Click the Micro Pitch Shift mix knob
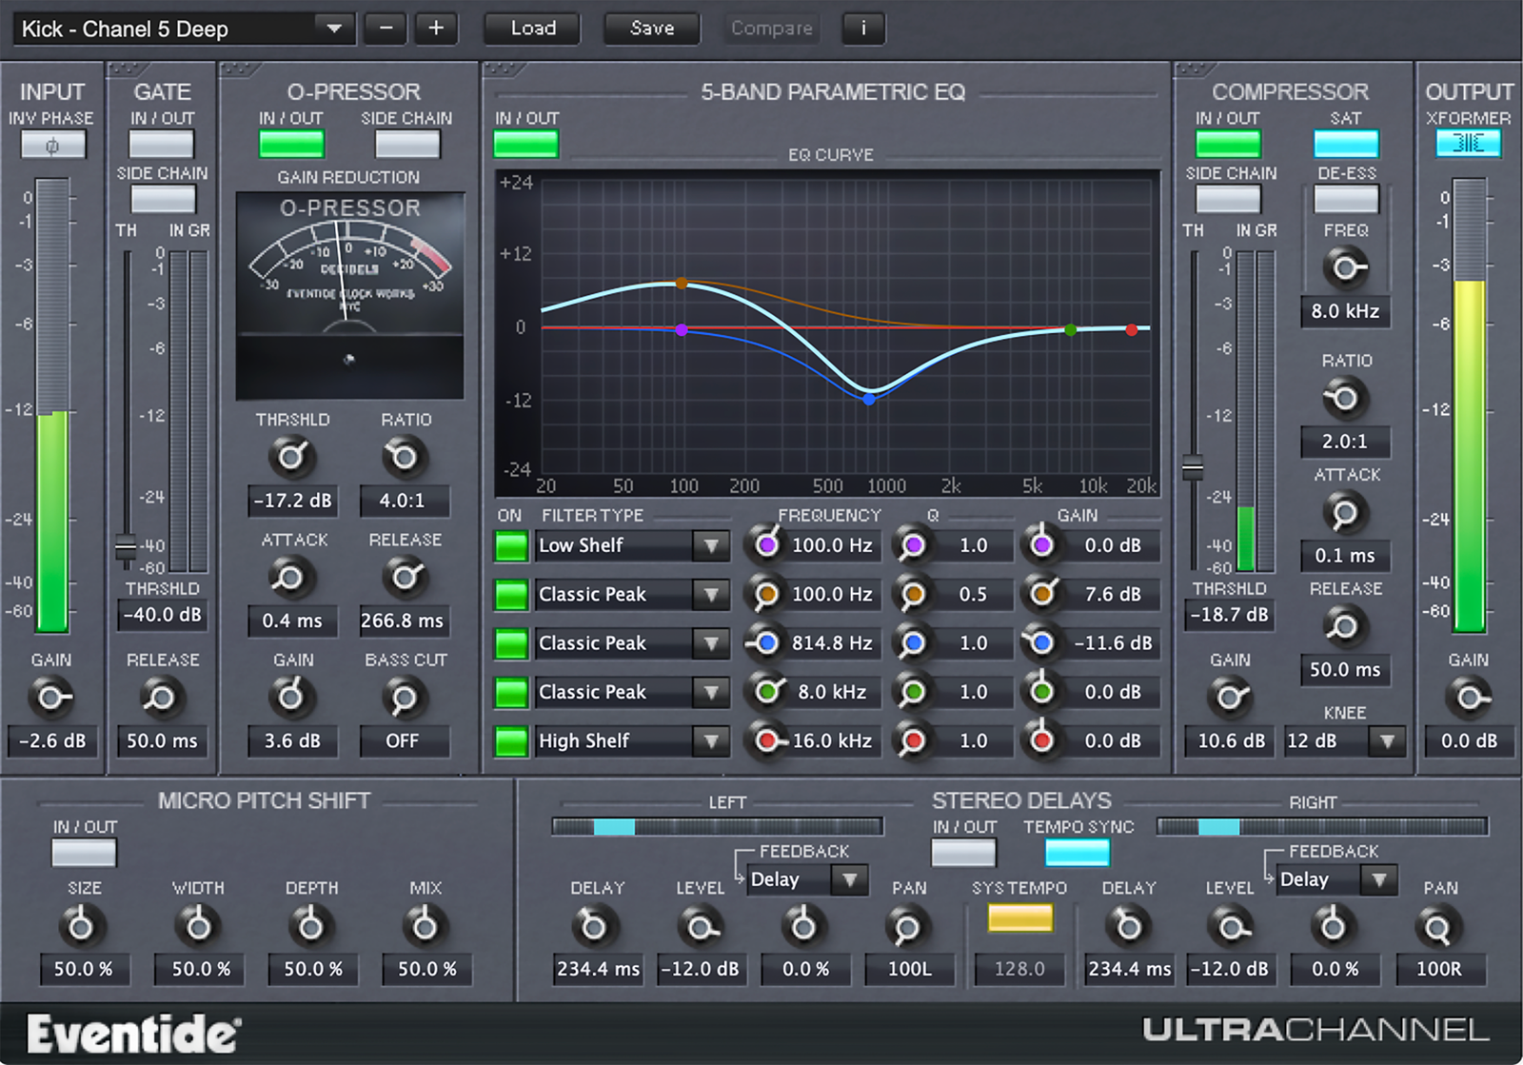Image resolution: width=1523 pixels, height=1065 pixels. [x=425, y=925]
